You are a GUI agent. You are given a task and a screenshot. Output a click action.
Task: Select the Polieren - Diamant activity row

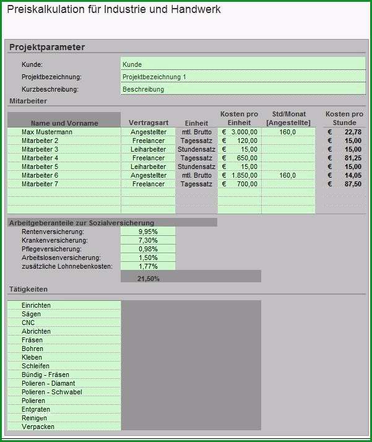[x=64, y=383]
